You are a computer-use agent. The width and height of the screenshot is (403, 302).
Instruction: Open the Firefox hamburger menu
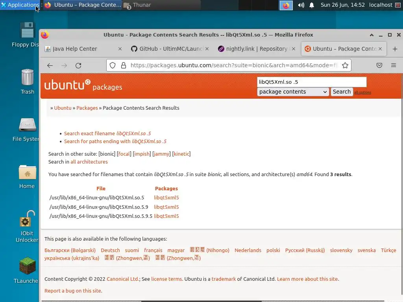(x=394, y=65)
